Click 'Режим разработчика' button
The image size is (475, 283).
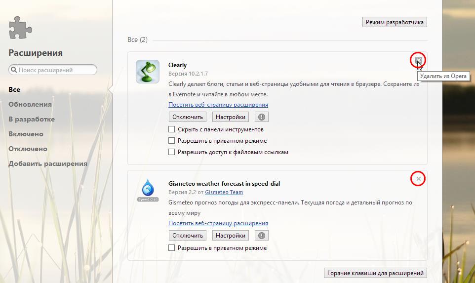[x=395, y=22]
